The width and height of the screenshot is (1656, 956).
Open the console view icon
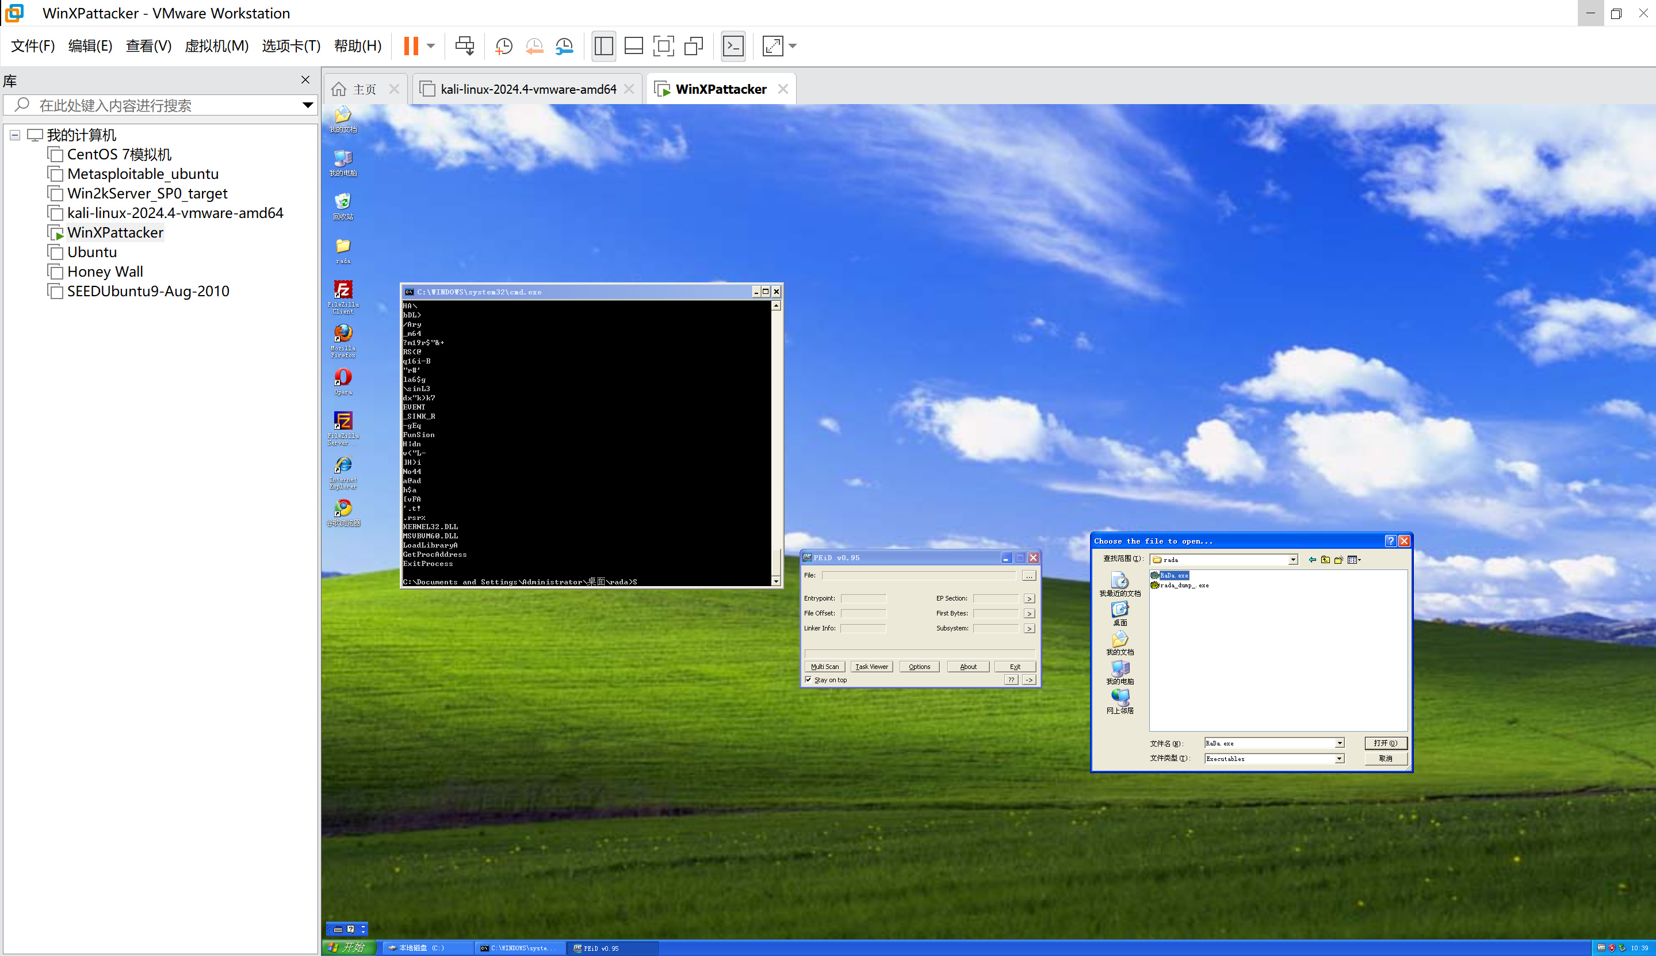point(733,46)
